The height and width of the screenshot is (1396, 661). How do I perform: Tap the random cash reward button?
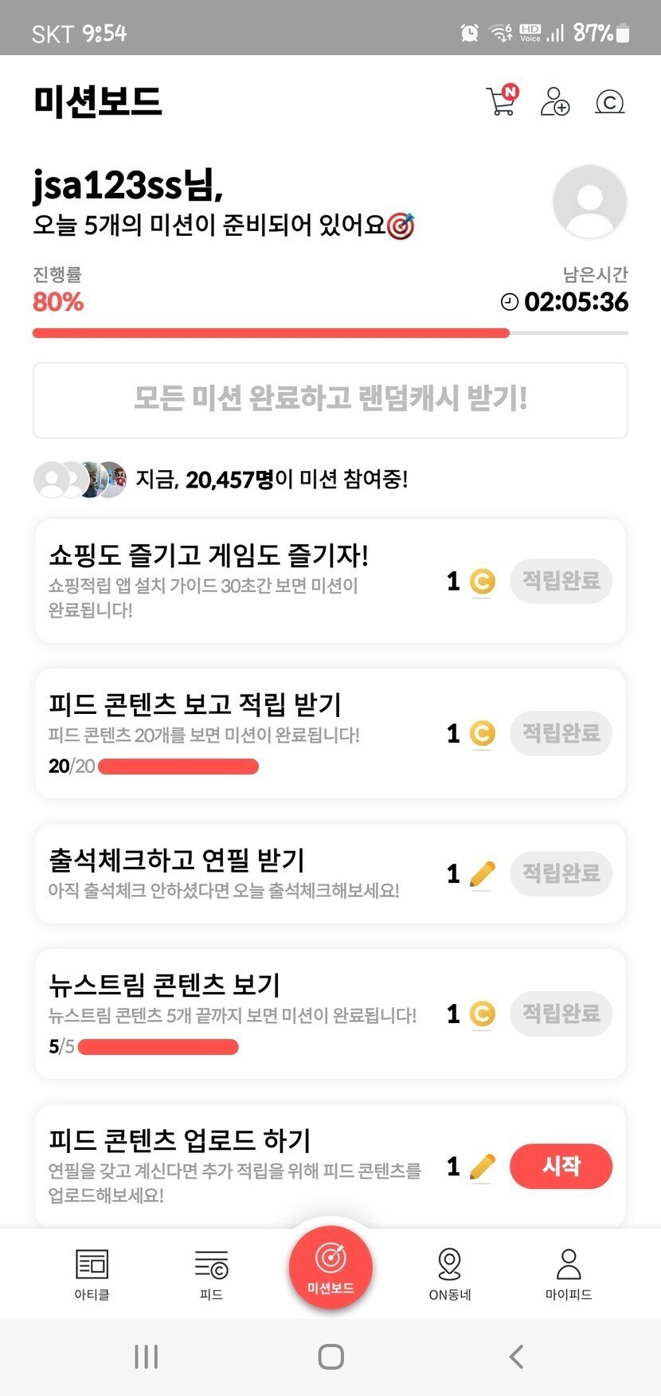coord(330,400)
